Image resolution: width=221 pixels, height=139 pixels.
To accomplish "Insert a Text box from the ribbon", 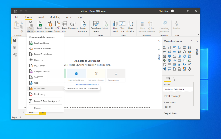I will [122, 27].
